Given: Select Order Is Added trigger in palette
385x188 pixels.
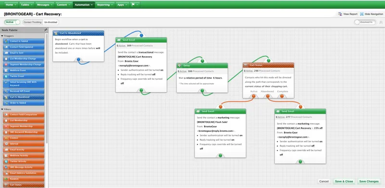Looking at the screenshot, I should [24, 103].
